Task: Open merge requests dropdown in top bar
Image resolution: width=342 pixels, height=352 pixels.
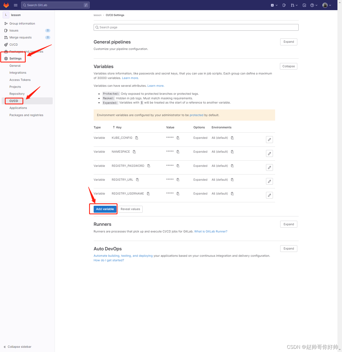Action: click(294, 5)
